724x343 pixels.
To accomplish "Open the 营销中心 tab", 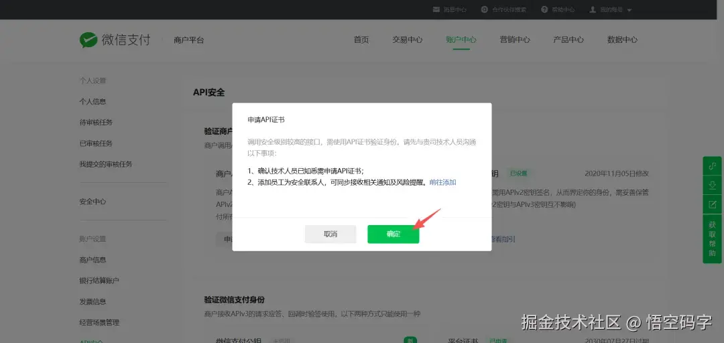I will tap(515, 40).
